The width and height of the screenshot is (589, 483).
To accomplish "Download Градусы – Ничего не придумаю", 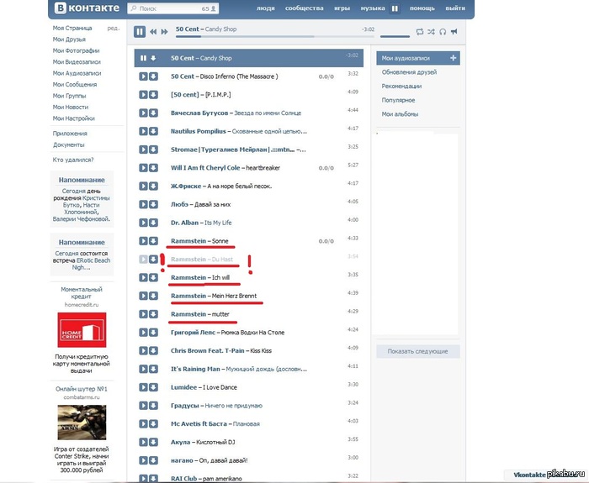I will point(153,406).
